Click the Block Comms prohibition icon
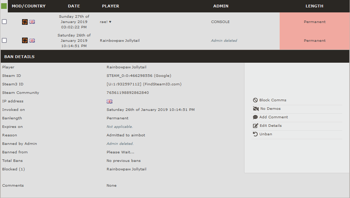The width and height of the screenshot is (350, 198). tap(255, 100)
